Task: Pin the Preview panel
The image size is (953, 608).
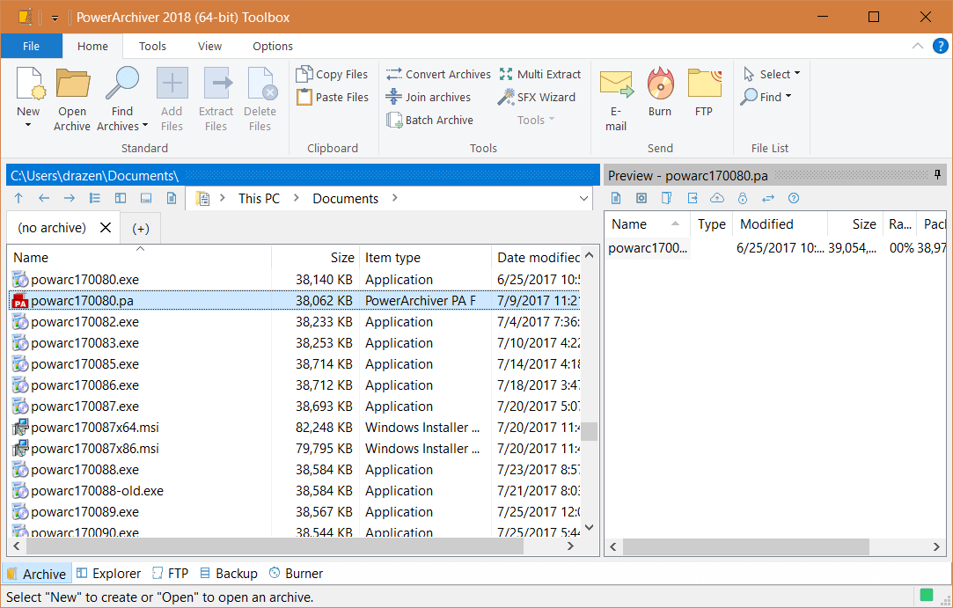Action: coord(938,175)
